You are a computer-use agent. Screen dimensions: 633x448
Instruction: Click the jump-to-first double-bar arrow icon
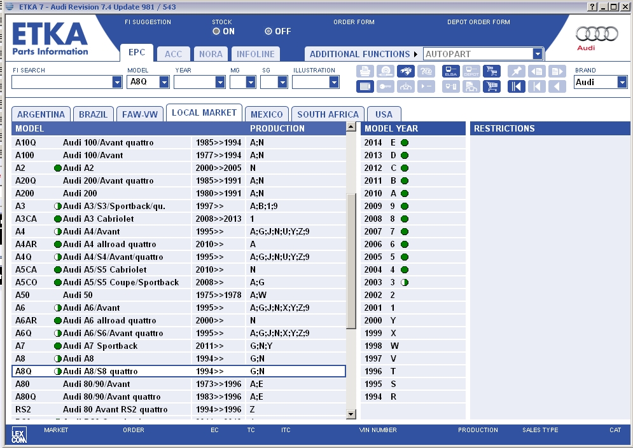pyautogui.click(x=517, y=86)
